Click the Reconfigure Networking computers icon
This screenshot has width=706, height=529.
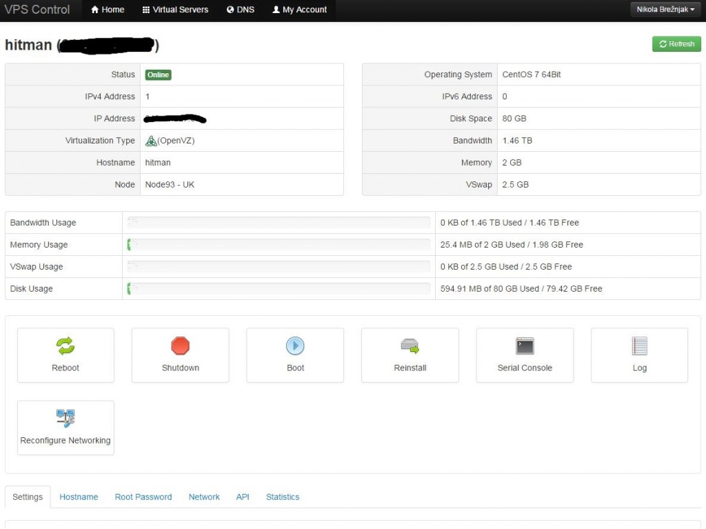click(65, 418)
